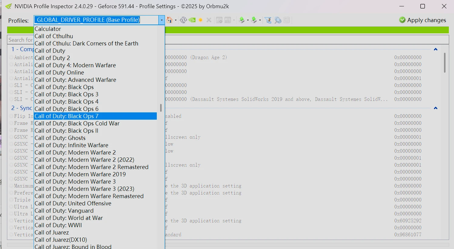The width and height of the screenshot is (454, 249).
Task: Click the remove application from profile icon
Action: click(228, 20)
